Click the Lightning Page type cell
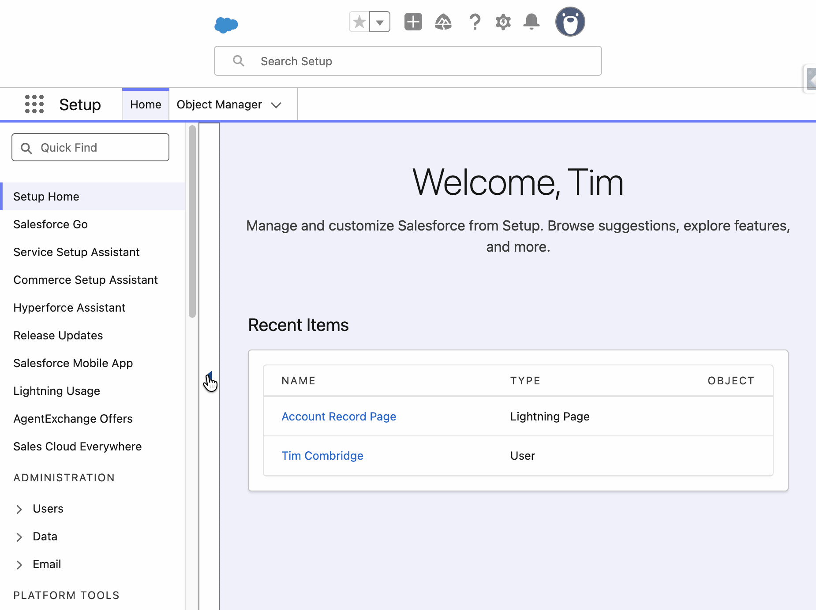 (550, 417)
